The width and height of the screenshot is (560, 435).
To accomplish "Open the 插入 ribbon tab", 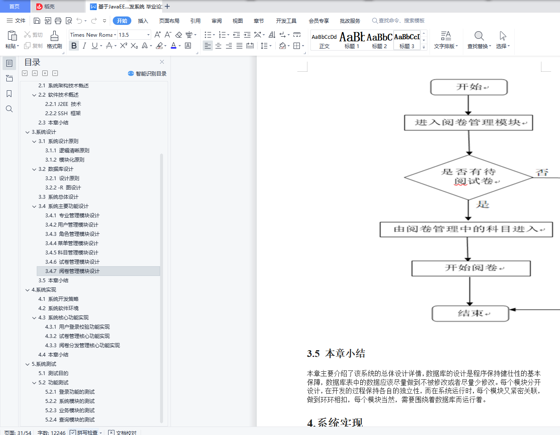I will 143,21.
